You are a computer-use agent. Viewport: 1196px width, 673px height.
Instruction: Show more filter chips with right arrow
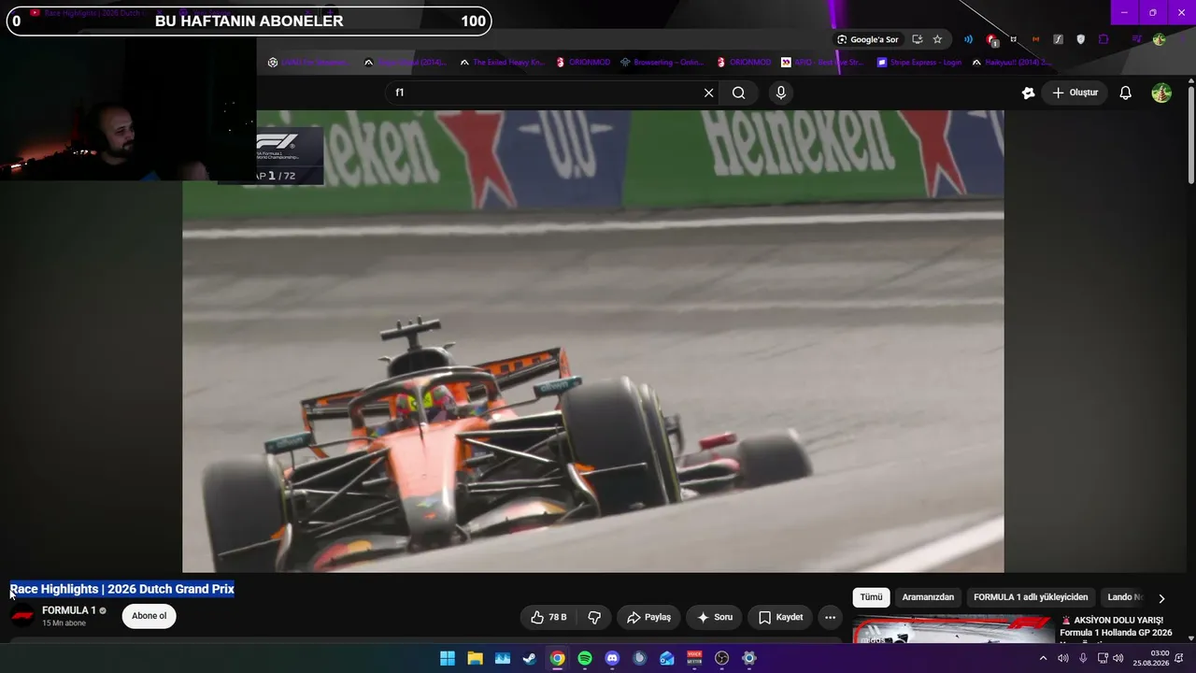click(1161, 598)
